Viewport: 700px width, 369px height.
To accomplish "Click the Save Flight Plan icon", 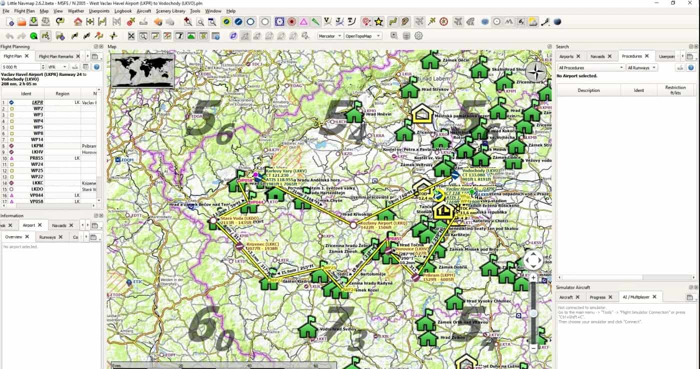I will 33,21.
